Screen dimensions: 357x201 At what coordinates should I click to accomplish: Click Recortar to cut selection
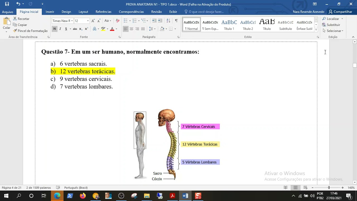[x=21, y=19]
